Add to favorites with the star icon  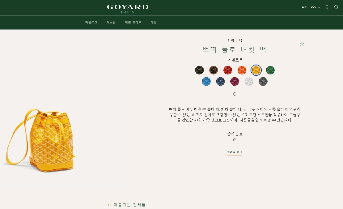click(x=302, y=44)
